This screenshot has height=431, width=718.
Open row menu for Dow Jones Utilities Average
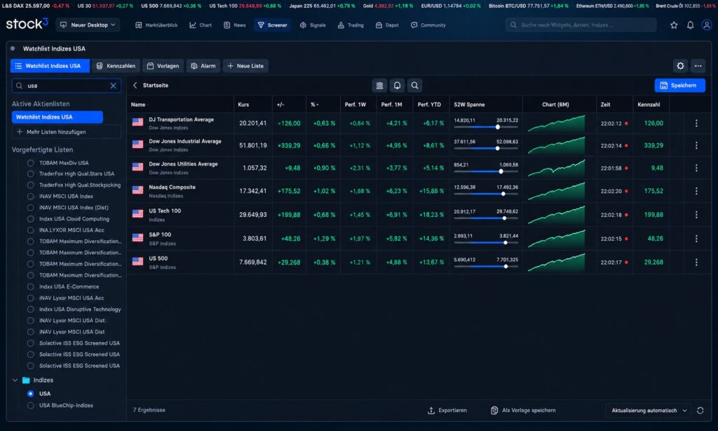696,168
